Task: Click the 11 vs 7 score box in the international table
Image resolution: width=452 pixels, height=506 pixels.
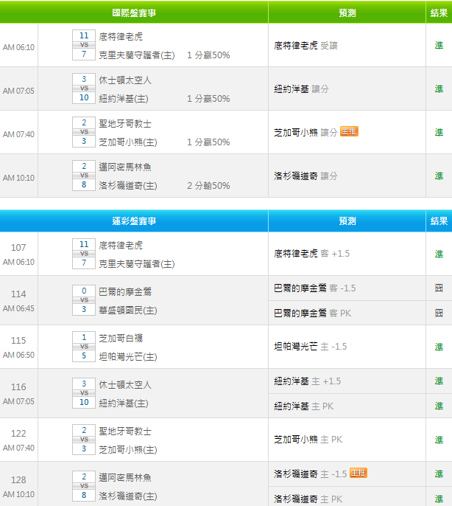Action: (x=84, y=45)
